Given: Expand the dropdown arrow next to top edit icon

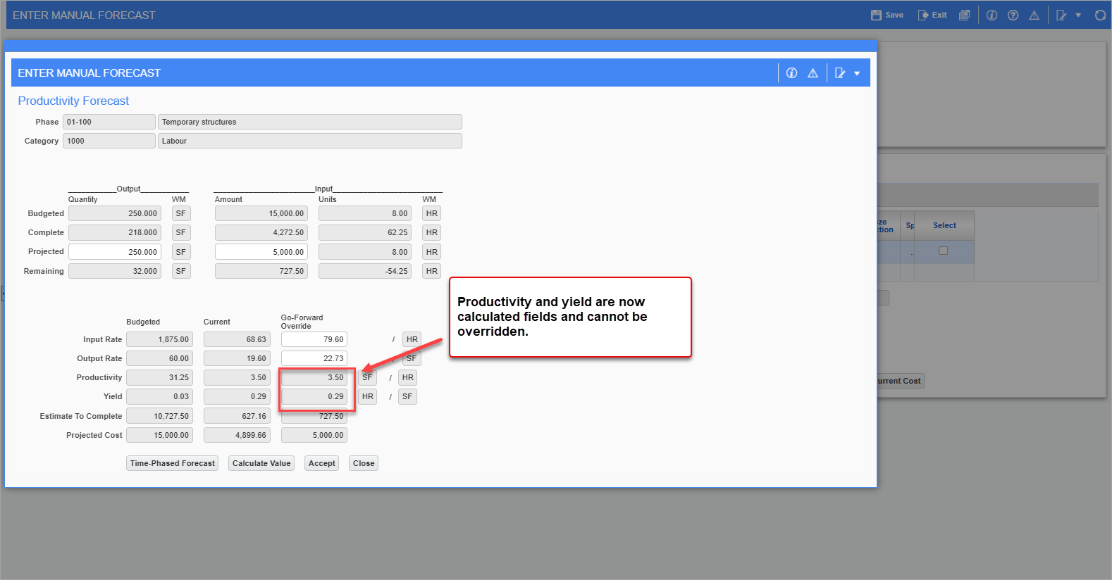Looking at the screenshot, I should (x=1078, y=15).
